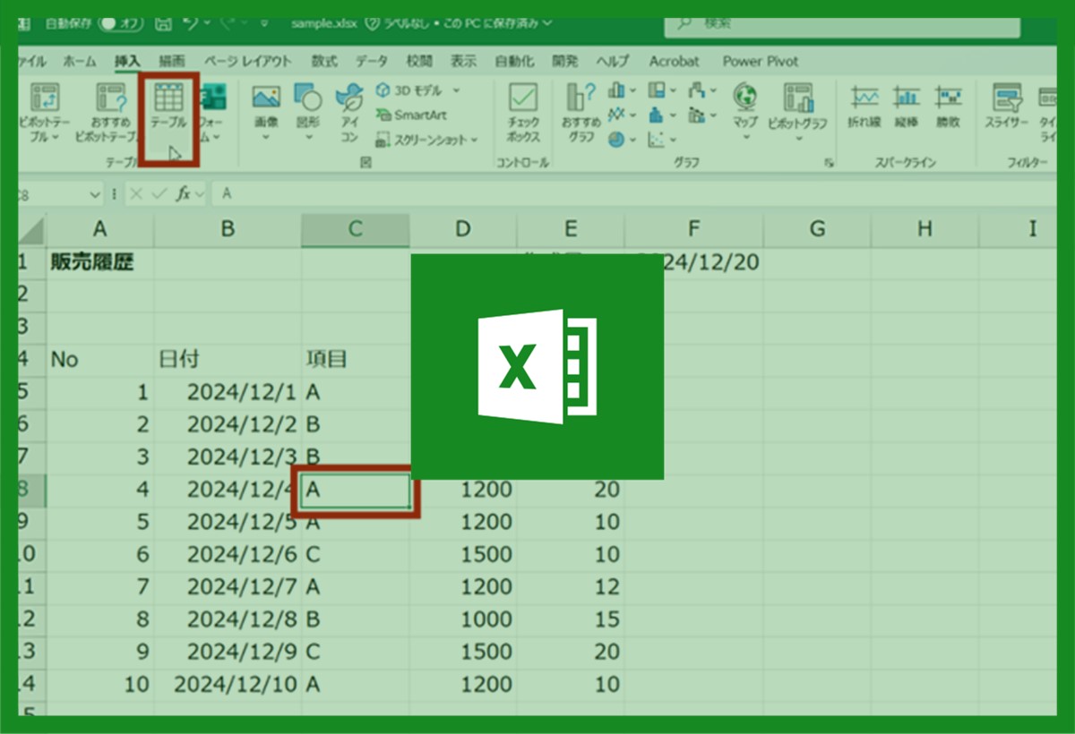Image resolution: width=1075 pixels, height=734 pixels.
Task: Select the SmartArt button
Action: (411, 115)
